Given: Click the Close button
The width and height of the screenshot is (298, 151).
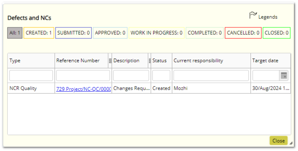Looking at the screenshot, I should pyautogui.click(x=279, y=140).
